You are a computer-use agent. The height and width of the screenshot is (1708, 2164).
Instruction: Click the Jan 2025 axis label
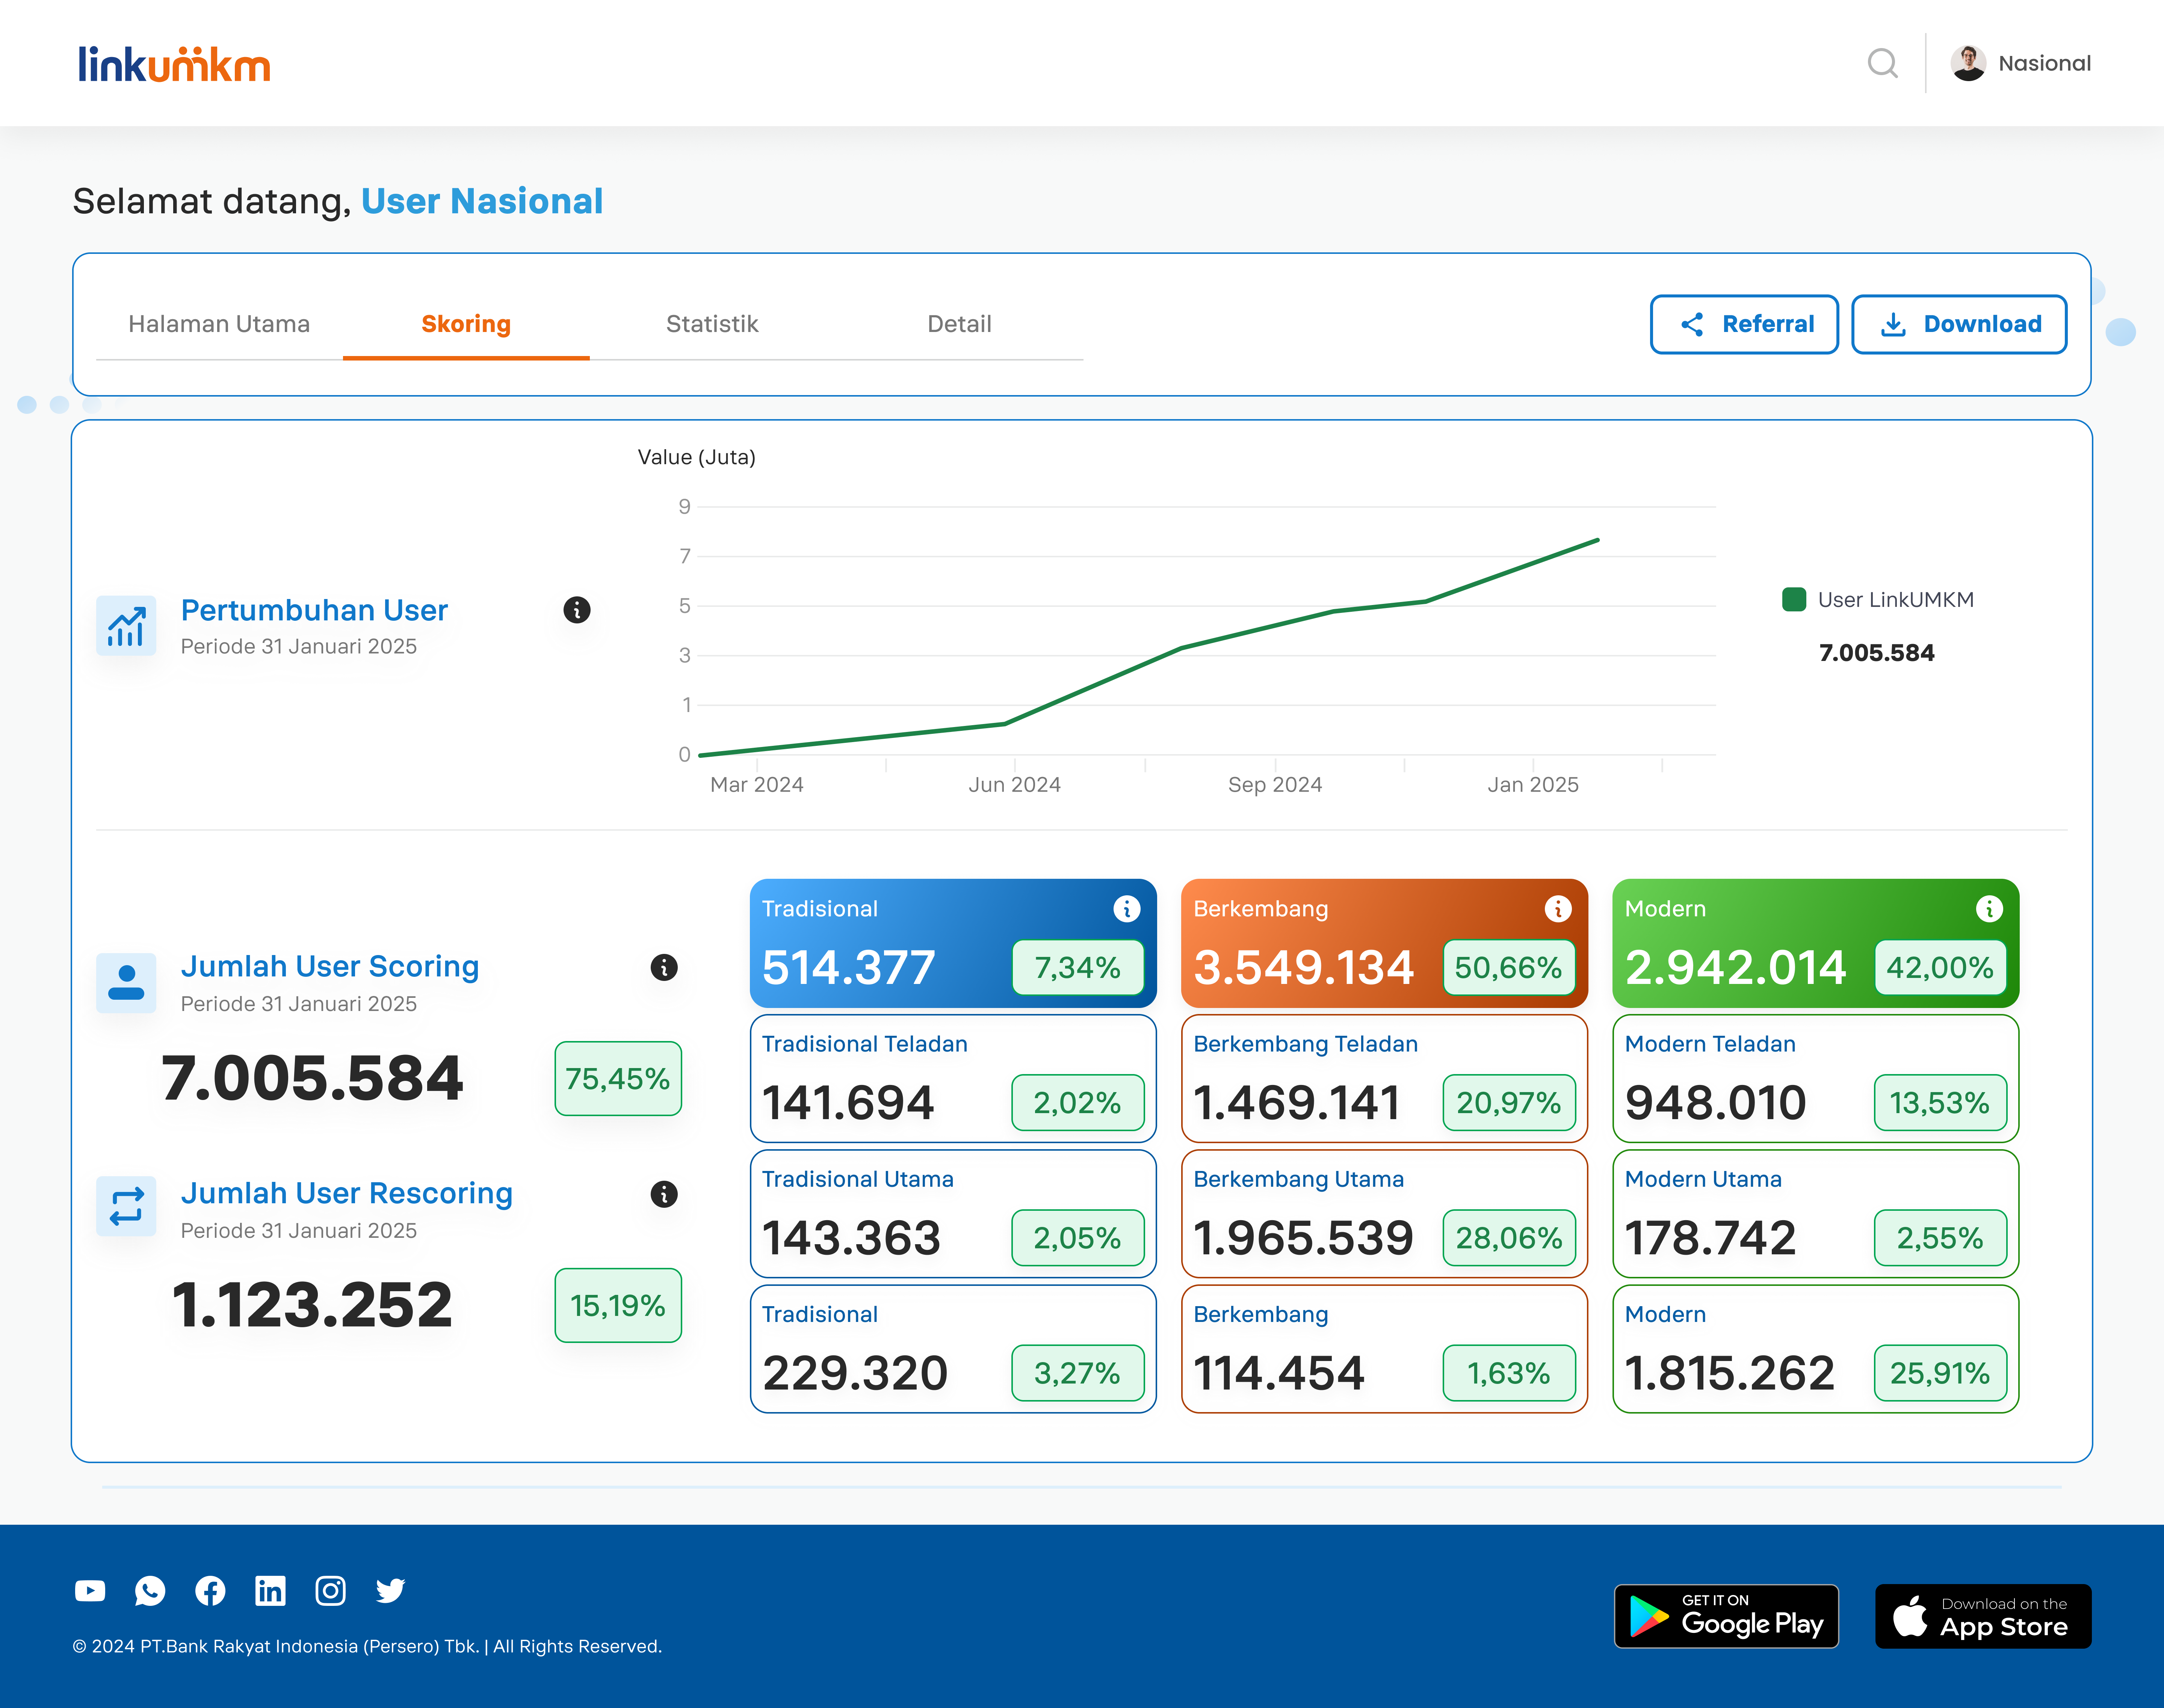click(1533, 785)
